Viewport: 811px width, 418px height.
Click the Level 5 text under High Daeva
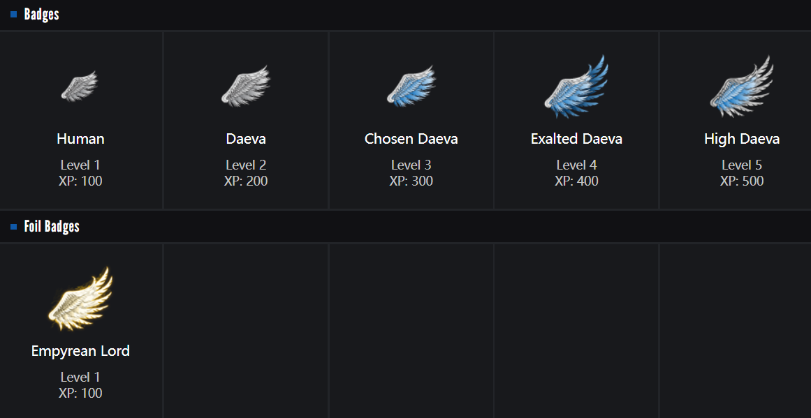[x=742, y=165]
